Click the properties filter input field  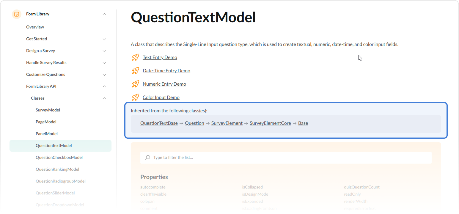(x=238, y=157)
